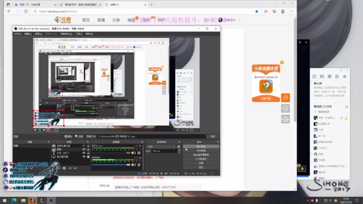The height and width of the screenshot is (204, 363).
Task: Open Edge collections icon
Action: [274, 11]
